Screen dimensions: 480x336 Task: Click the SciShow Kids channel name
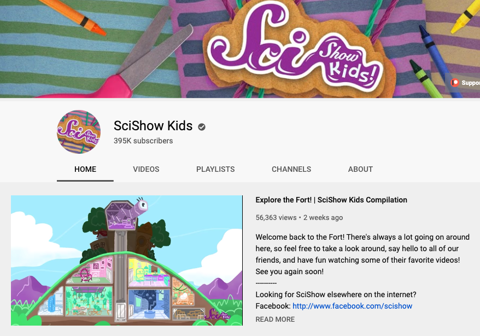(153, 126)
